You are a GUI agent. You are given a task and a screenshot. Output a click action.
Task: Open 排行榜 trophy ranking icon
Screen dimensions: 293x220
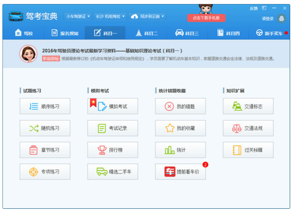[102, 150]
